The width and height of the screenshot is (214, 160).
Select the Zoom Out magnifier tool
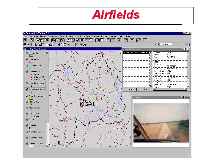tap(43, 44)
